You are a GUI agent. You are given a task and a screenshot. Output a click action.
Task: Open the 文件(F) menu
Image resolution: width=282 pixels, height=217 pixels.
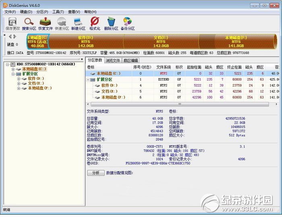tap(10, 12)
